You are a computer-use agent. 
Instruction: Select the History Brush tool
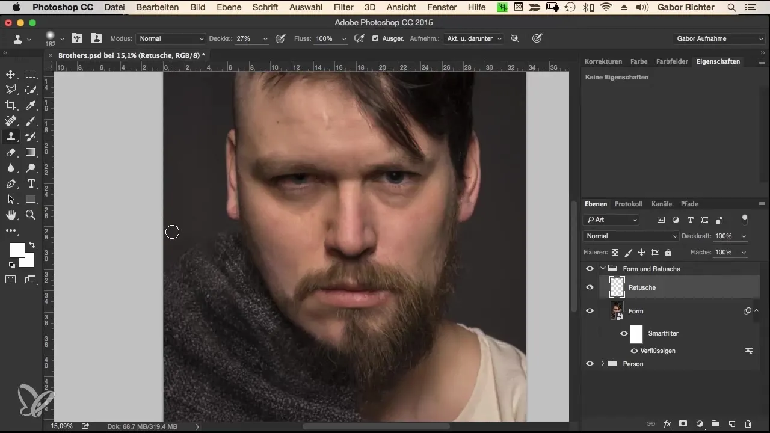(x=31, y=137)
